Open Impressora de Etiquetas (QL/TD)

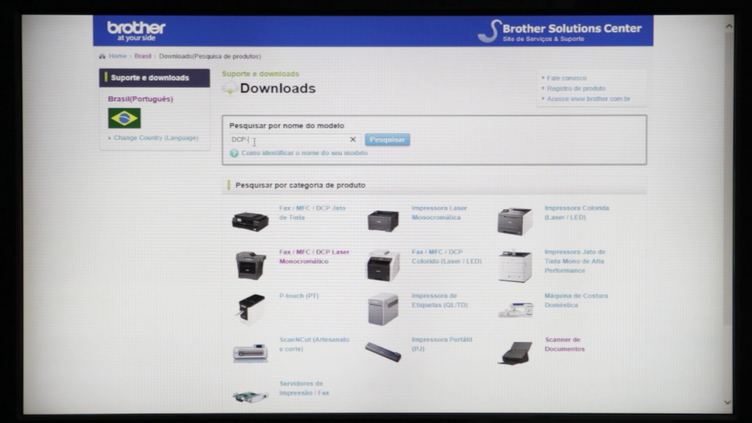click(439, 301)
